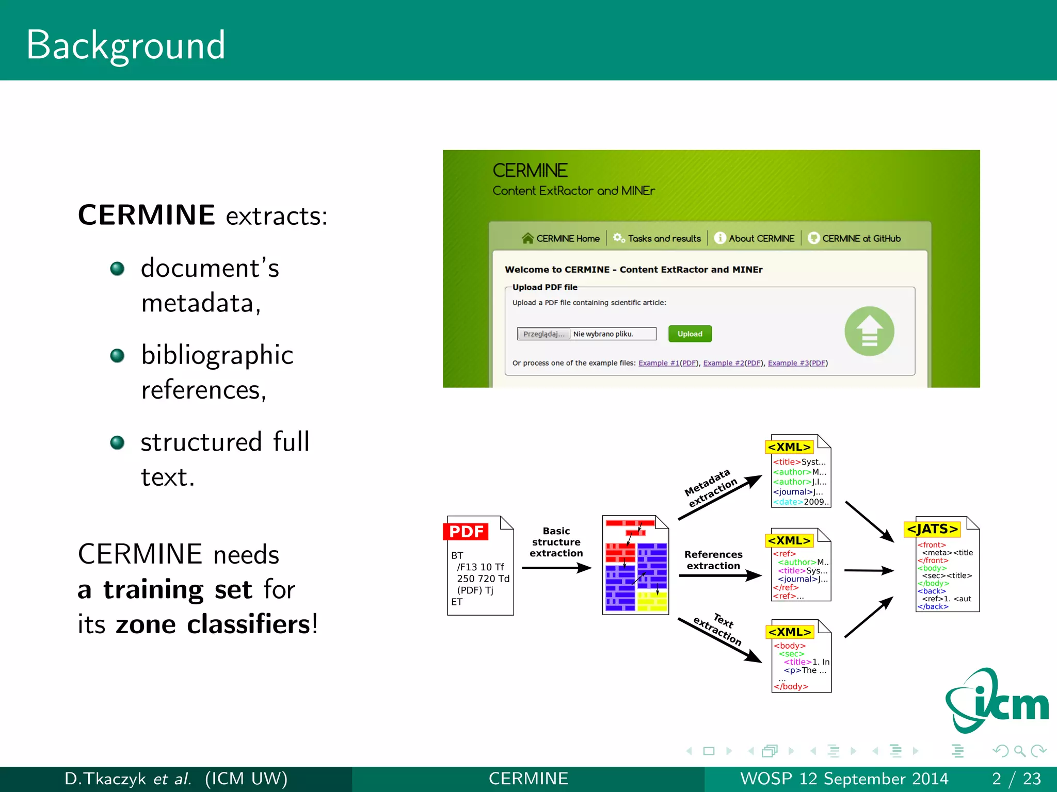Click the Beamer slide rectangle icon
Screen dimensions: 1057x792
[709, 751]
